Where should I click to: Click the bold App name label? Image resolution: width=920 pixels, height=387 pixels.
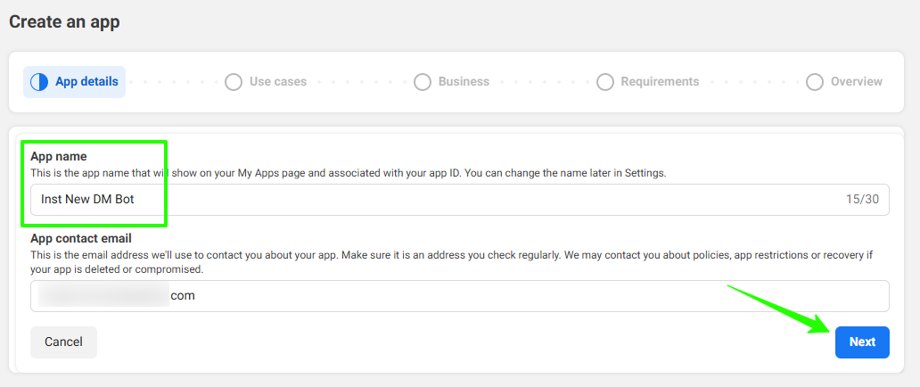pyautogui.click(x=58, y=157)
